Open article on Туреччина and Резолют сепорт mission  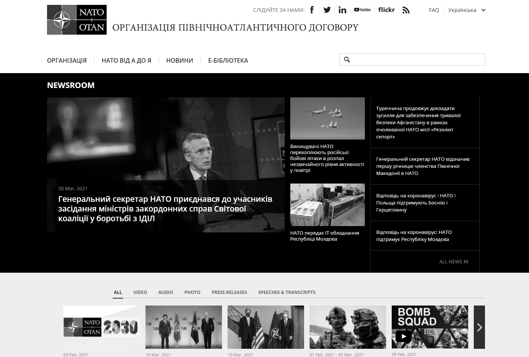pyautogui.click(x=419, y=122)
